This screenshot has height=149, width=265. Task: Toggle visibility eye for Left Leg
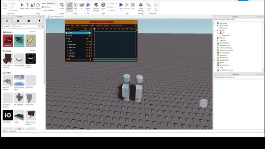(87, 56)
